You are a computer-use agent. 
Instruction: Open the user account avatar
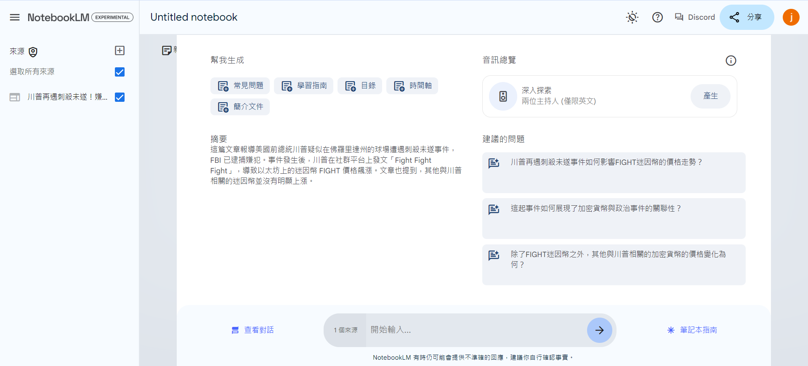[791, 17]
